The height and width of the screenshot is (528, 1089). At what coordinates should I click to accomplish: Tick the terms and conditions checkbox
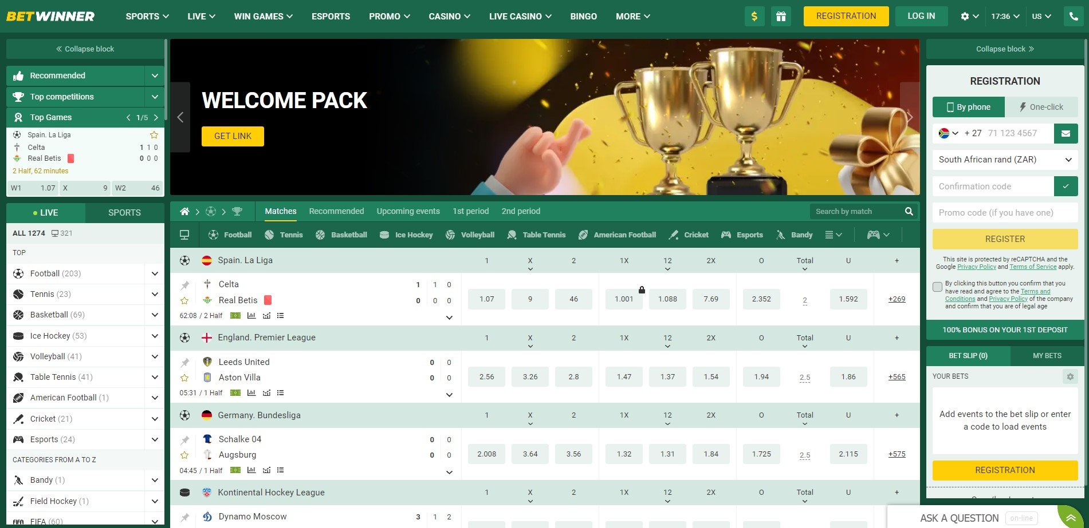coord(937,287)
